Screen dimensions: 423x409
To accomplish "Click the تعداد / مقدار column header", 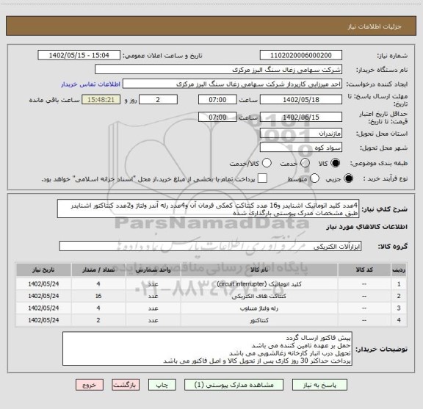I will (98, 269).
